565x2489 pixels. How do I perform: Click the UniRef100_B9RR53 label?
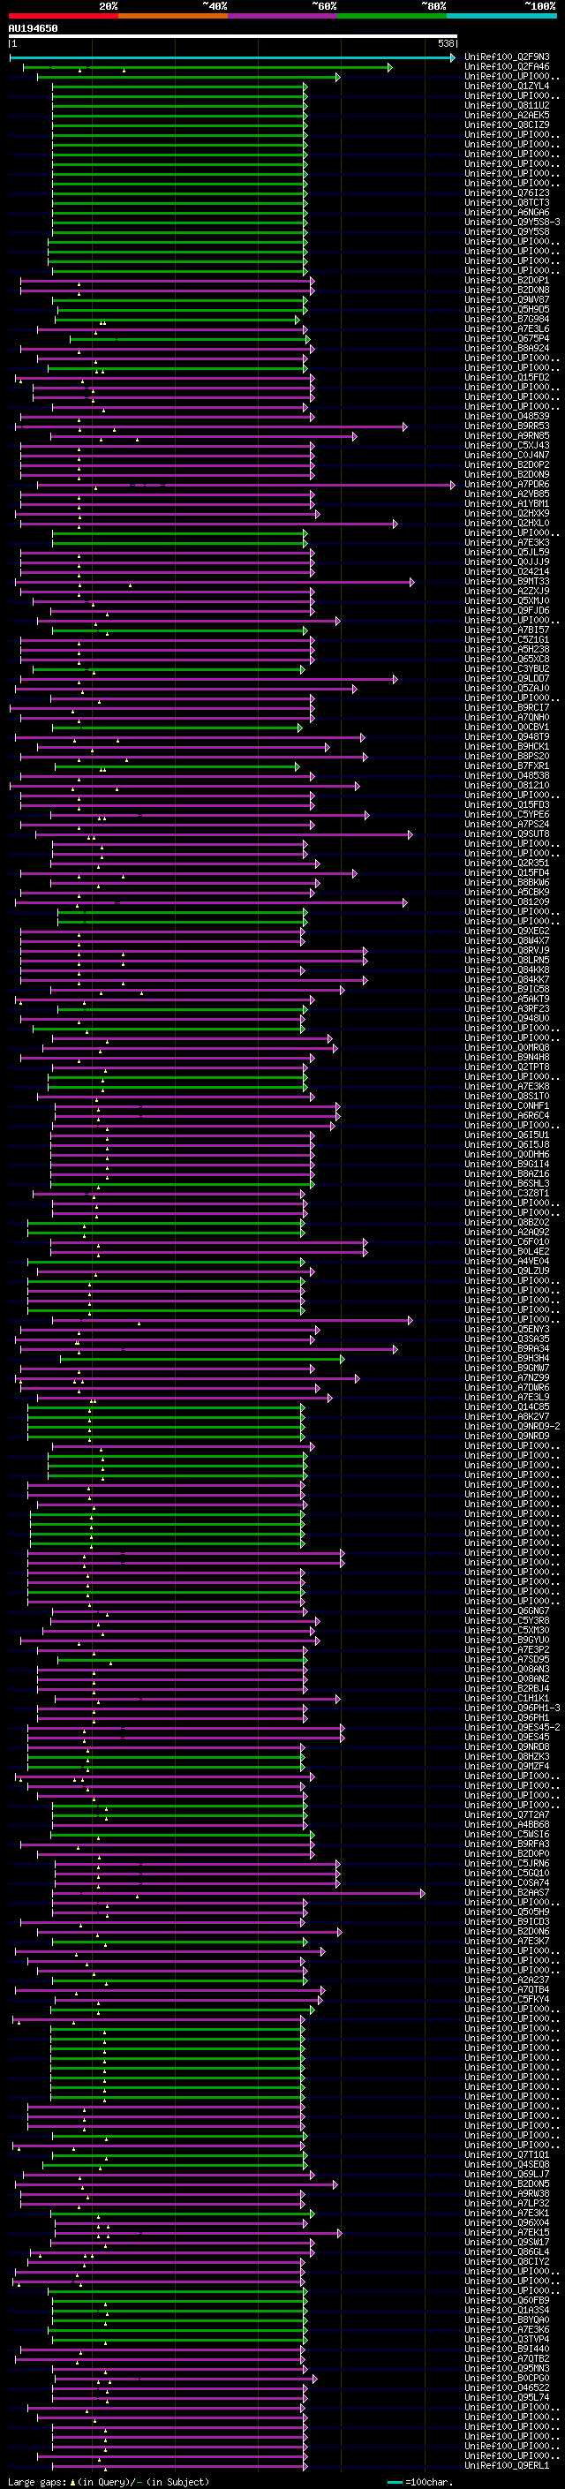point(507,426)
